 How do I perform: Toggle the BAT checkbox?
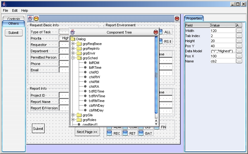tap(141, 133)
